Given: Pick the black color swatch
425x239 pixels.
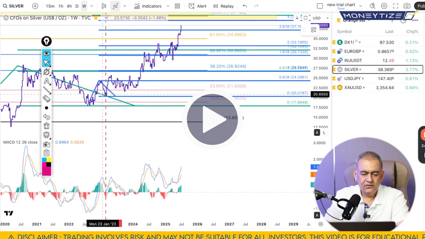Looking at the screenshot, I should (49, 164).
